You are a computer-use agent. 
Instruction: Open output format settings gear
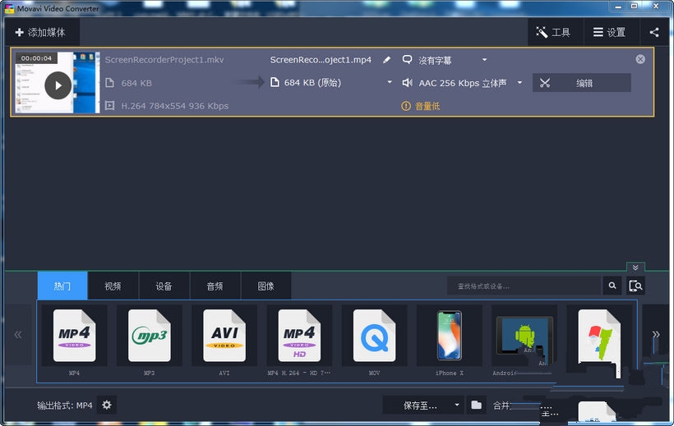(x=107, y=405)
